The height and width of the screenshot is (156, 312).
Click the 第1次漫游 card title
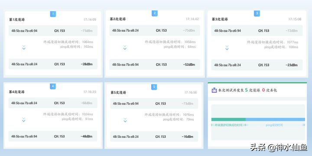pyautogui.click(x=17, y=19)
